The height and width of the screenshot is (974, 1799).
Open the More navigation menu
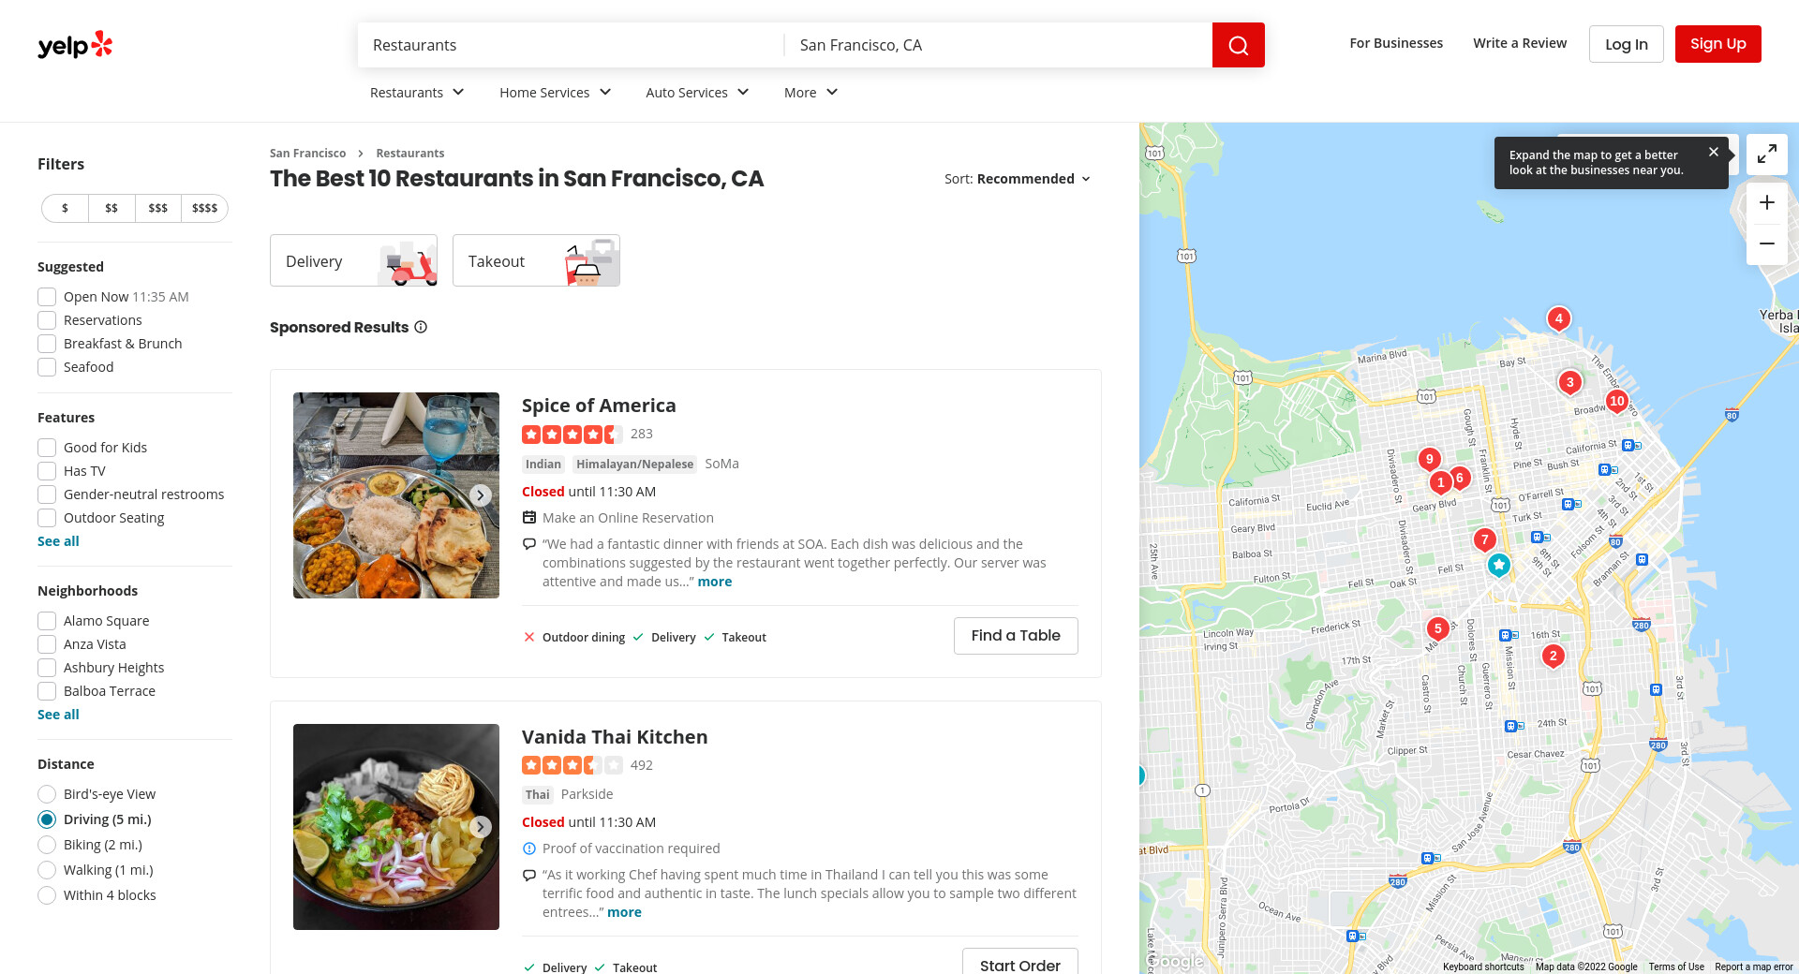tap(810, 92)
